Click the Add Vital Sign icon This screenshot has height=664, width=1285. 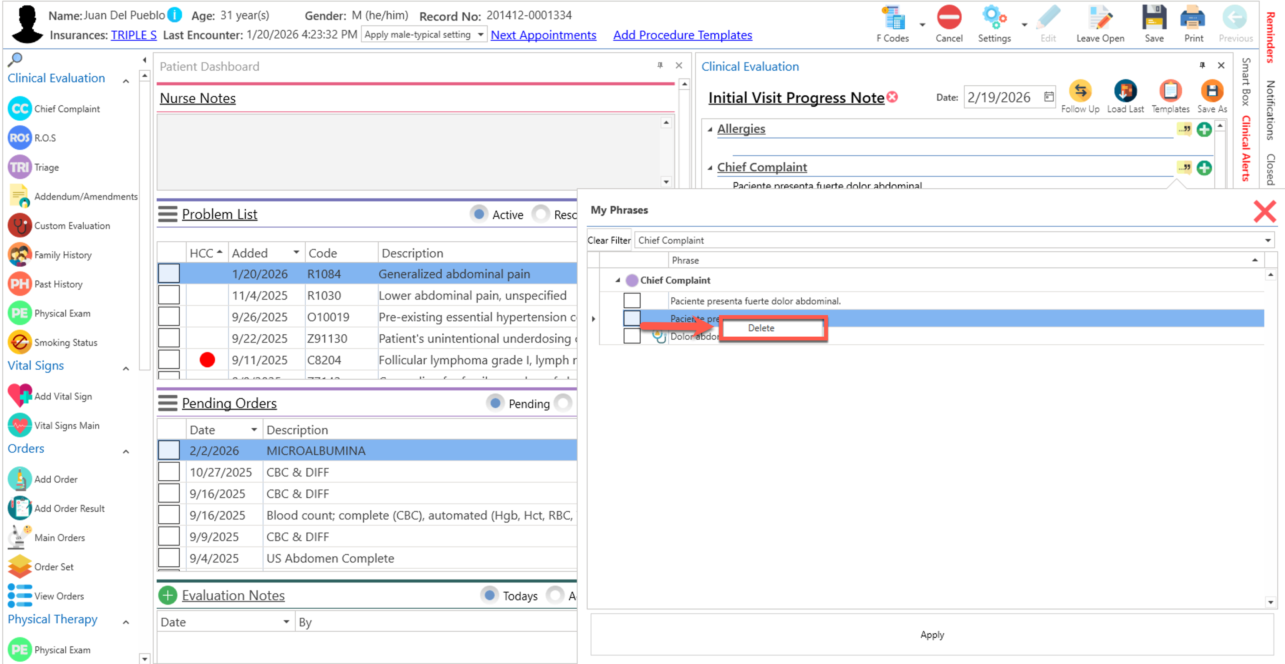pos(20,396)
